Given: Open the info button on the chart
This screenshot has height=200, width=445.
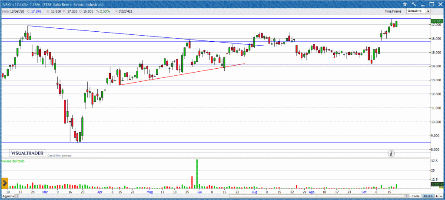Looking at the screenshot, I should pyautogui.click(x=392, y=153).
